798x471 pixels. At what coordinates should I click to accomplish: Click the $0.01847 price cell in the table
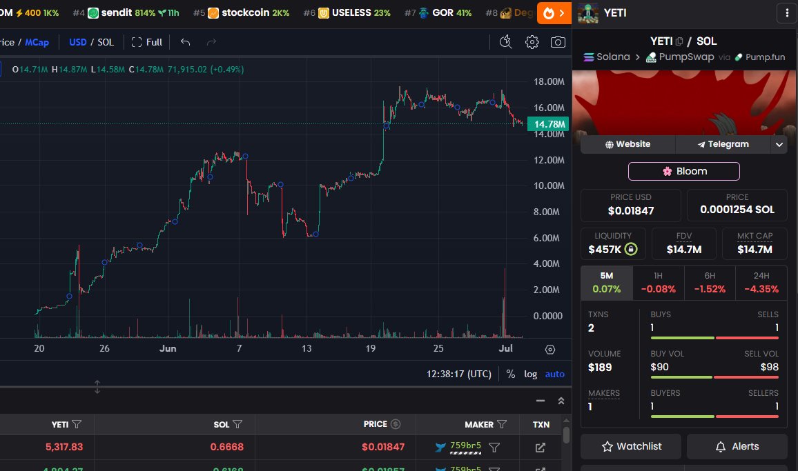click(x=383, y=447)
